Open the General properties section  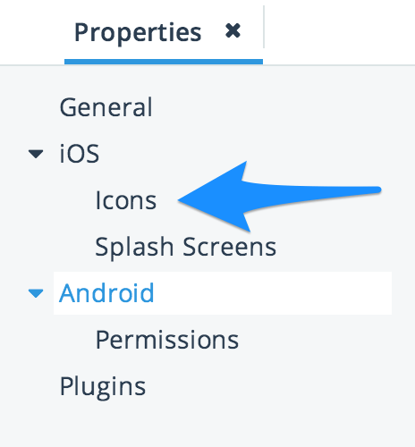(x=106, y=107)
